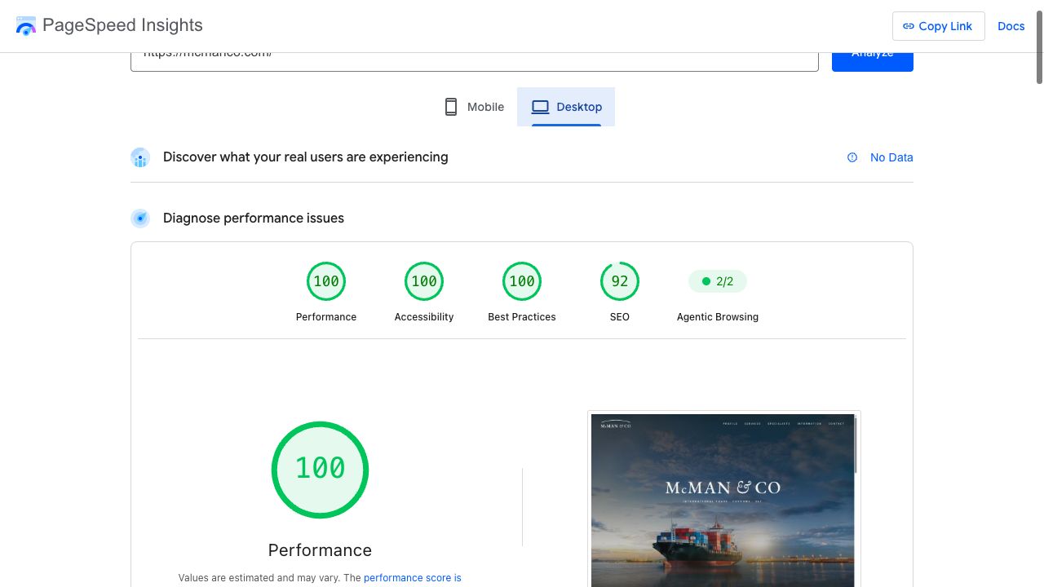The width and height of the screenshot is (1044, 587).
Task: Open the Docs link
Action: click(1011, 26)
